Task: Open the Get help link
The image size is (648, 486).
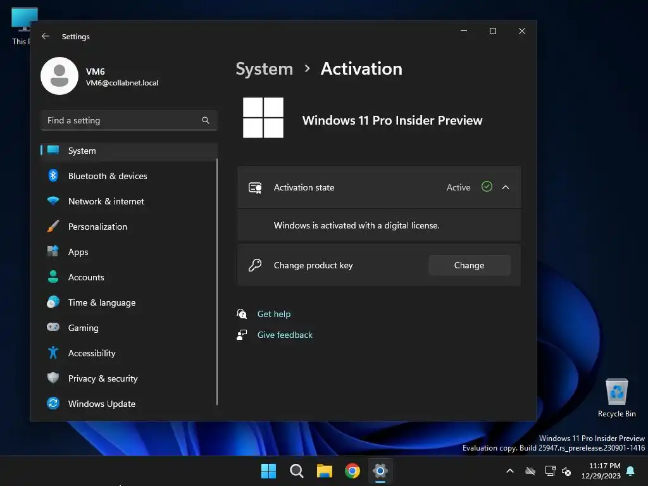Action: pyautogui.click(x=274, y=314)
